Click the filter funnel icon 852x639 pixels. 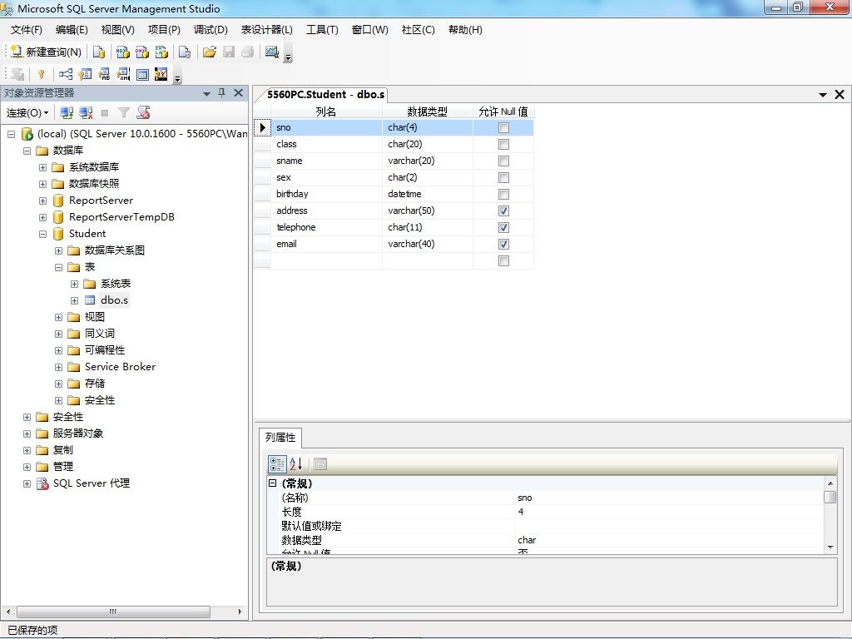(124, 113)
